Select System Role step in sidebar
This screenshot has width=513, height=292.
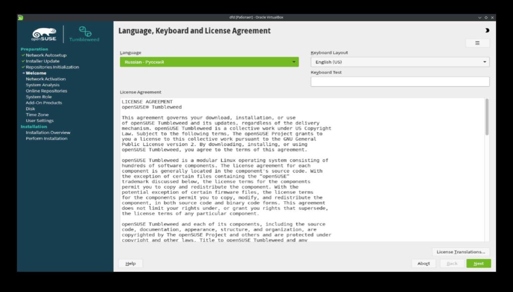[x=39, y=97]
